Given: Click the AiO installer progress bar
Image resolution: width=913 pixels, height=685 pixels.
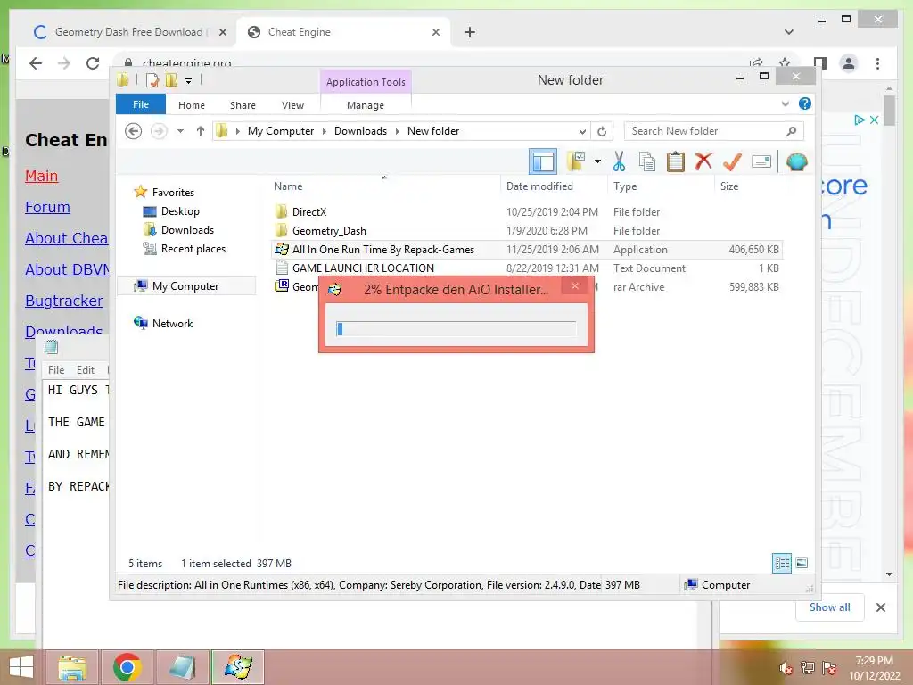Looking at the screenshot, I should click(456, 329).
